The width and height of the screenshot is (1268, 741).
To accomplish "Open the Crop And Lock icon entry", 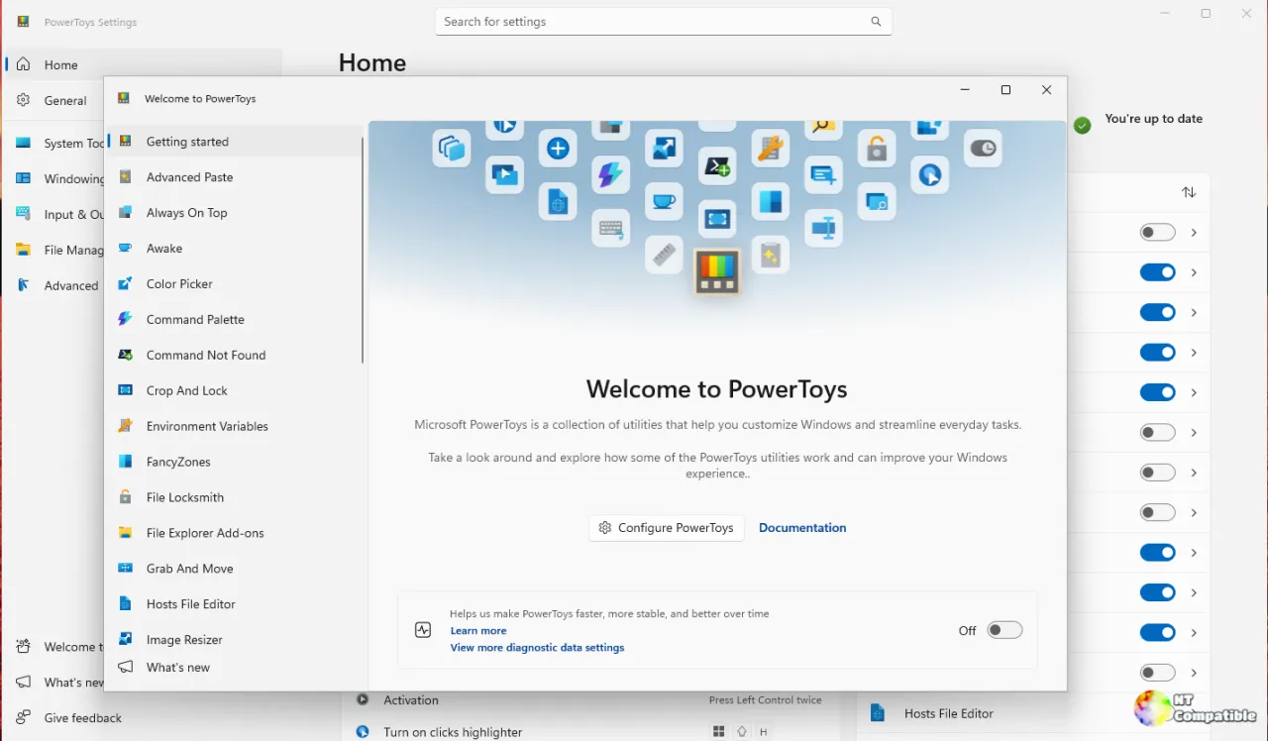I will tap(125, 391).
